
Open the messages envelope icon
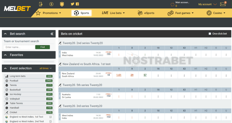click(223, 4)
